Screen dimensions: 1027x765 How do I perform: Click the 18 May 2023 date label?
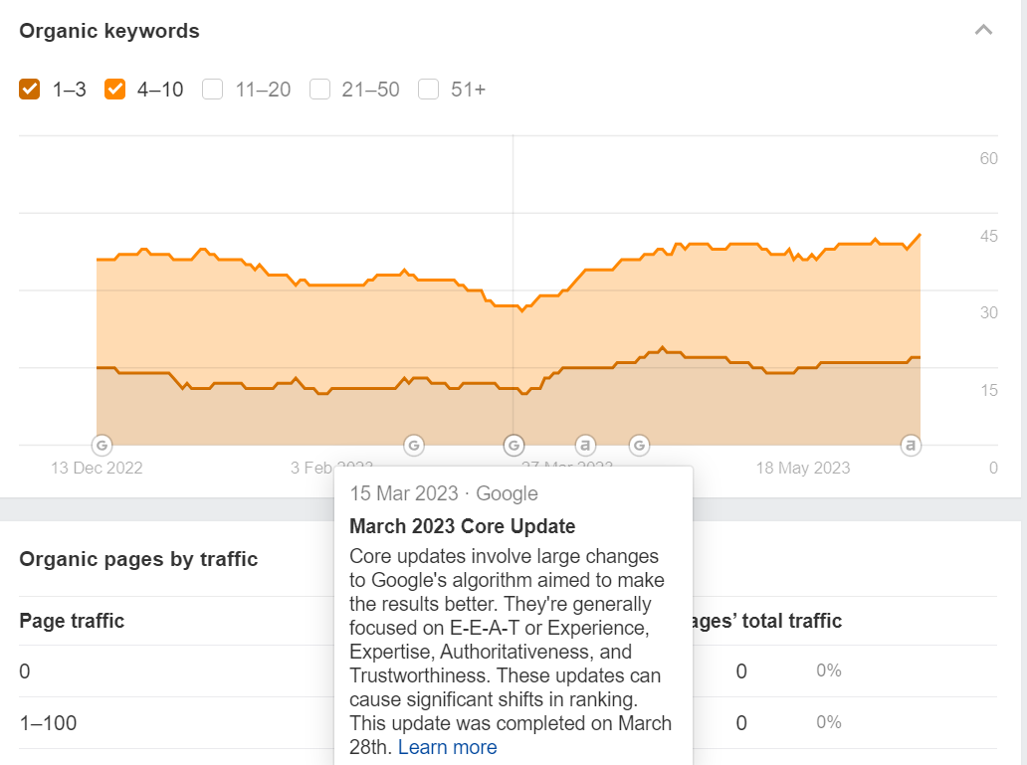tap(802, 468)
